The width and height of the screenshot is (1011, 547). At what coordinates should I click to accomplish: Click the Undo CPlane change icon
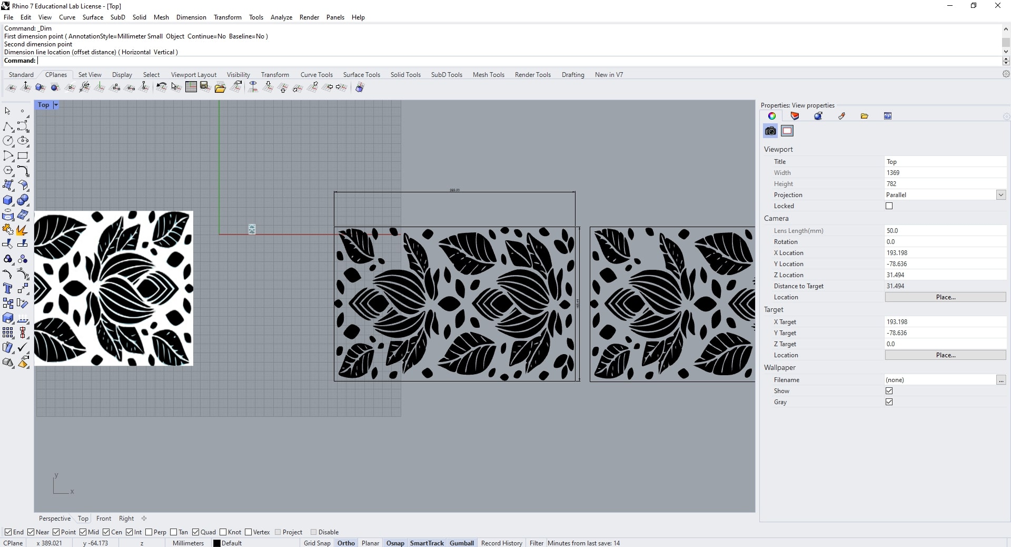tap(161, 87)
